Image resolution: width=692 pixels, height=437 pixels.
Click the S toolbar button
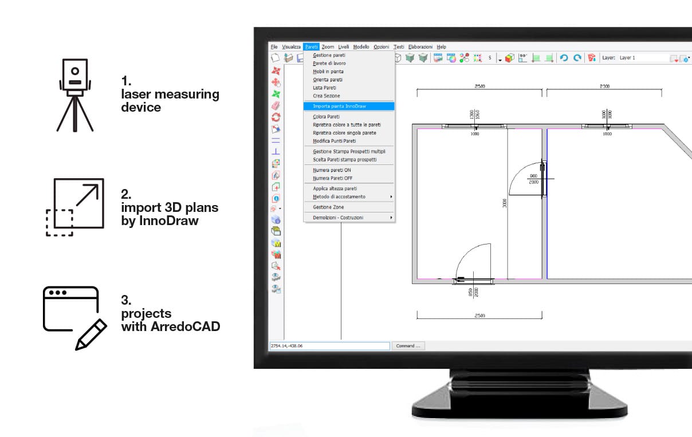pyautogui.click(x=490, y=58)
